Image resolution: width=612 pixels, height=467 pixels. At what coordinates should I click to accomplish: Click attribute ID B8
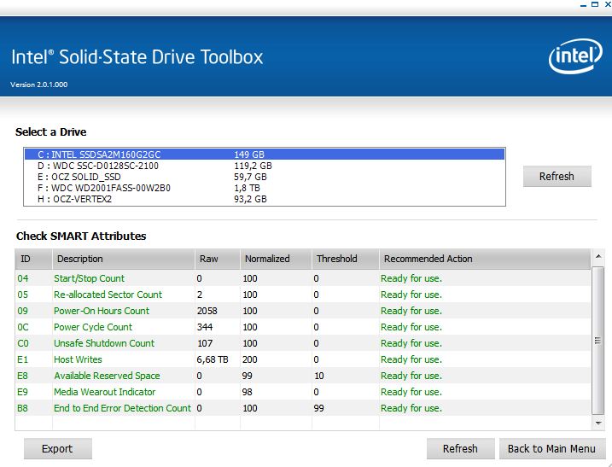pos(23,408)
